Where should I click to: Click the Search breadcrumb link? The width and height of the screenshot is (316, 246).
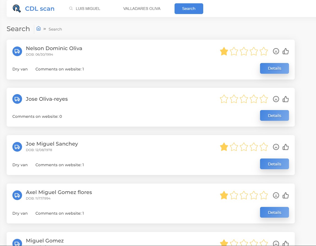tap(55, 29)
